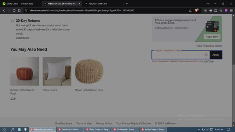Apply the promo code
The width and height of the screenshot is (235, 132).
(216, 55)
